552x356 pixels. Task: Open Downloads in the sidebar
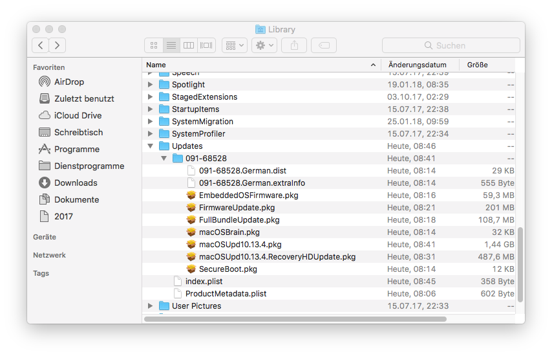coord(68,183)
